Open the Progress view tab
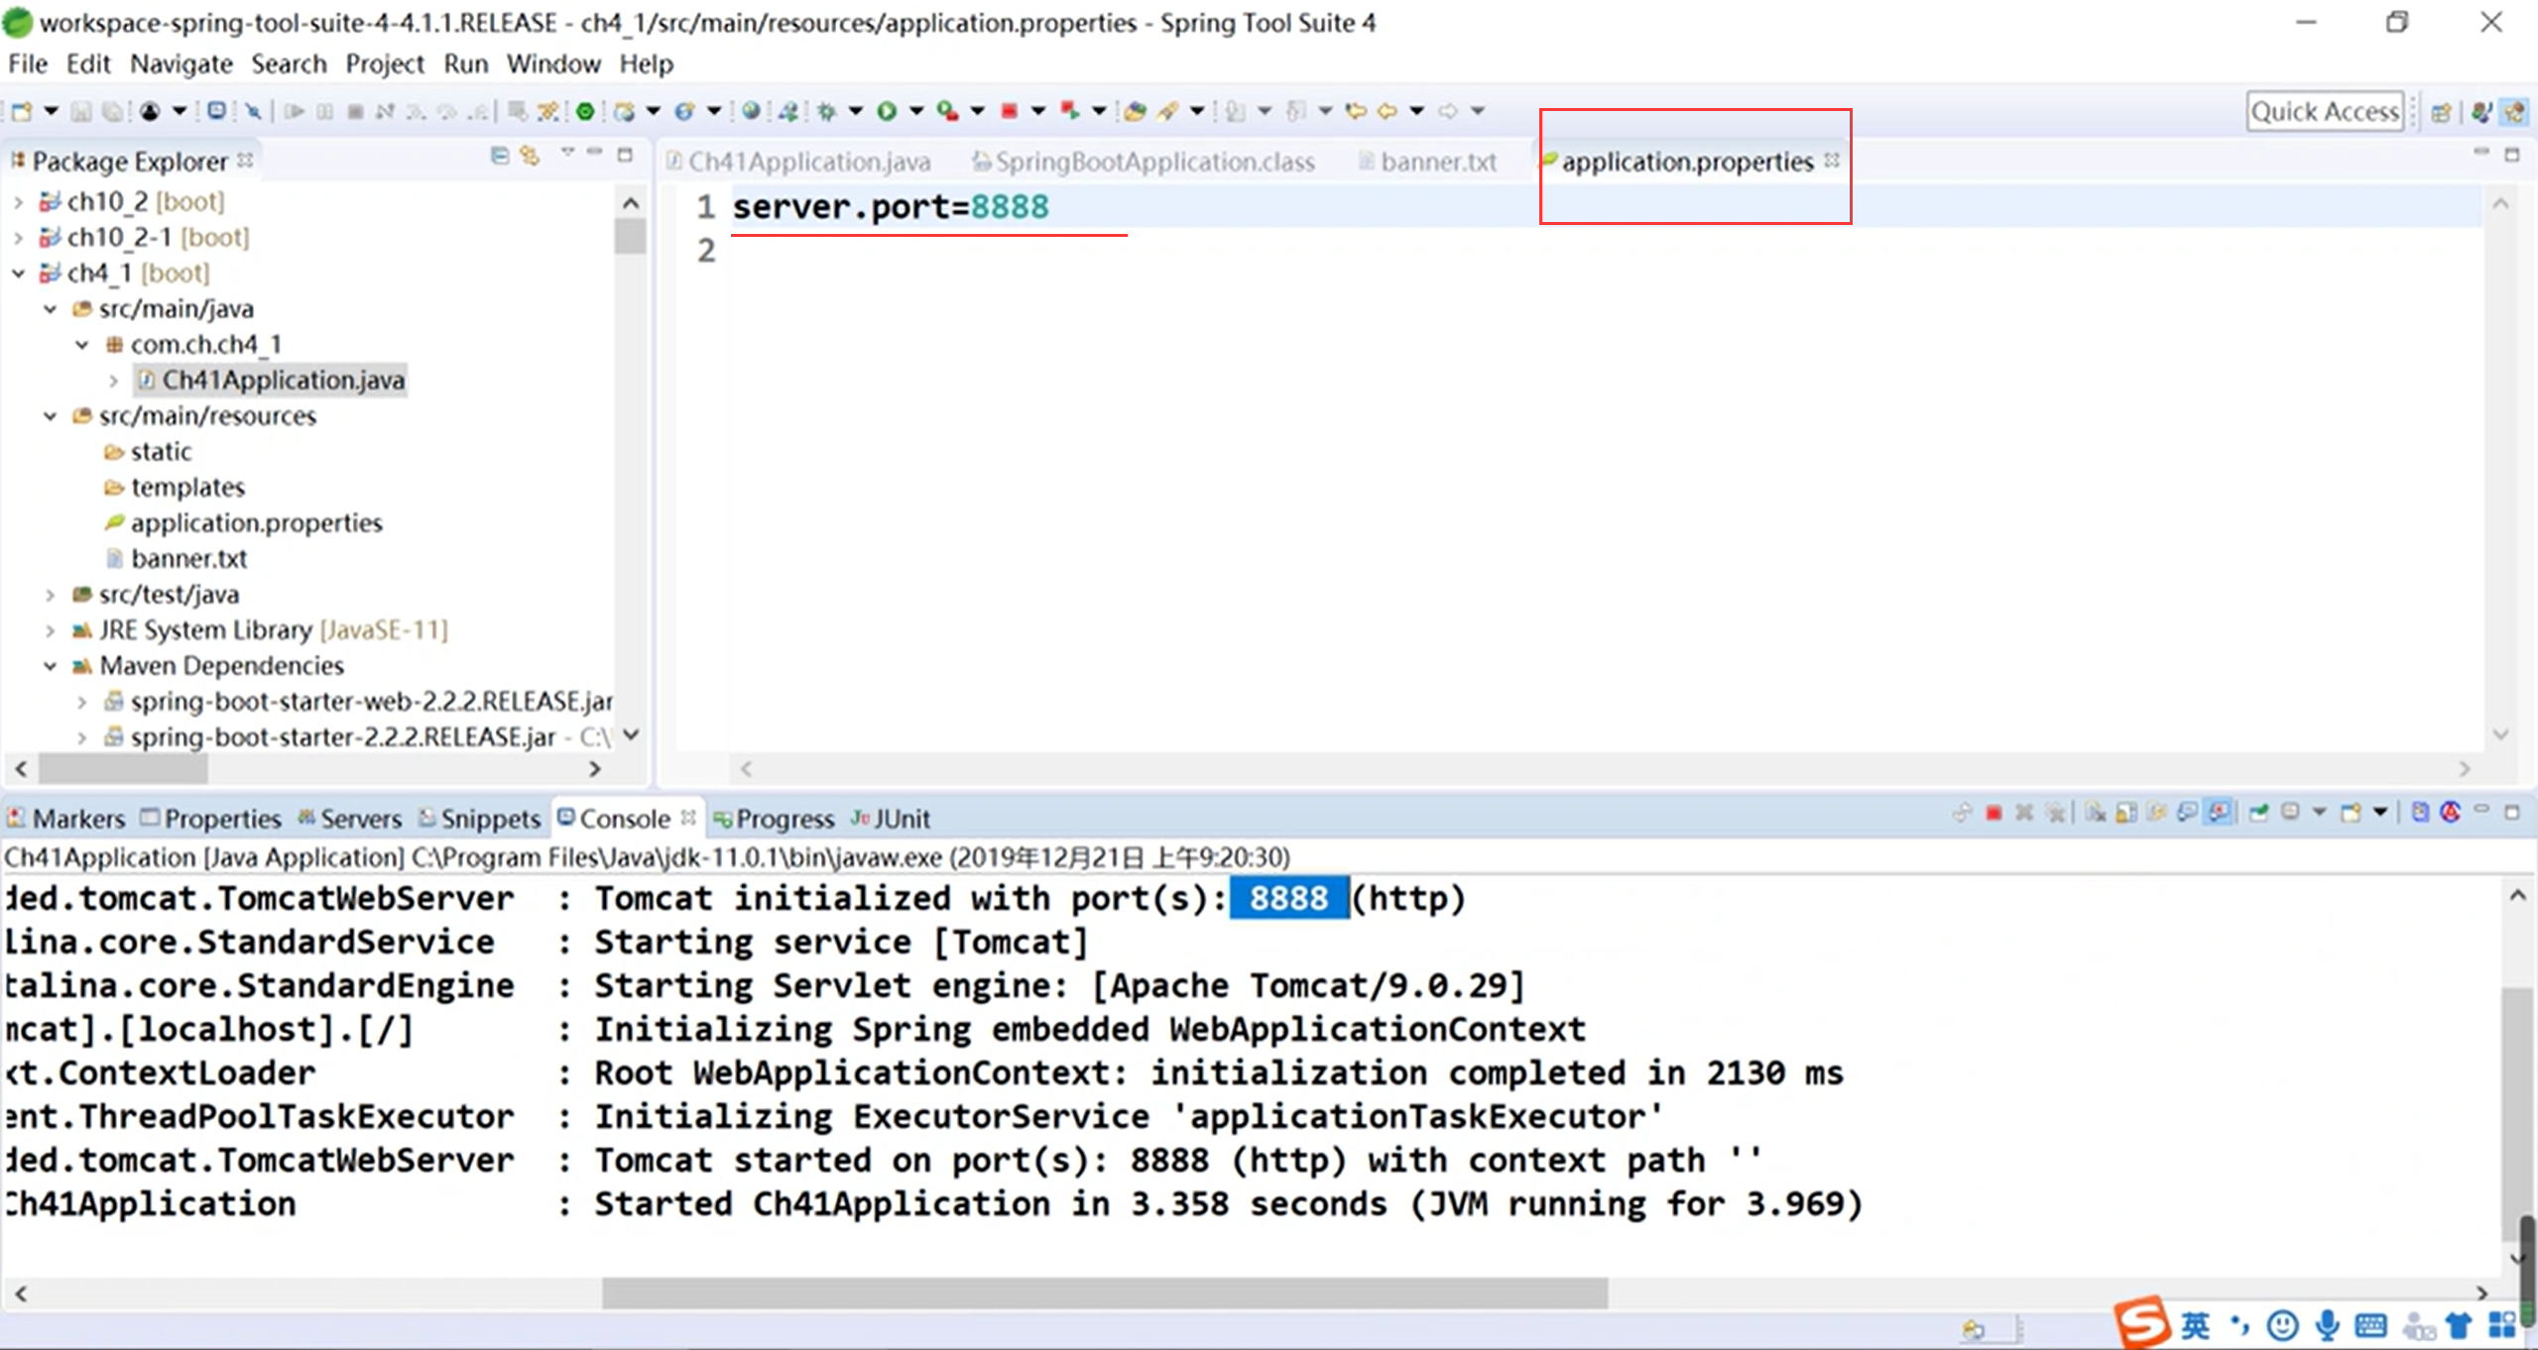The width and height of the screenshot is (2538, 1350). point(784,819)
